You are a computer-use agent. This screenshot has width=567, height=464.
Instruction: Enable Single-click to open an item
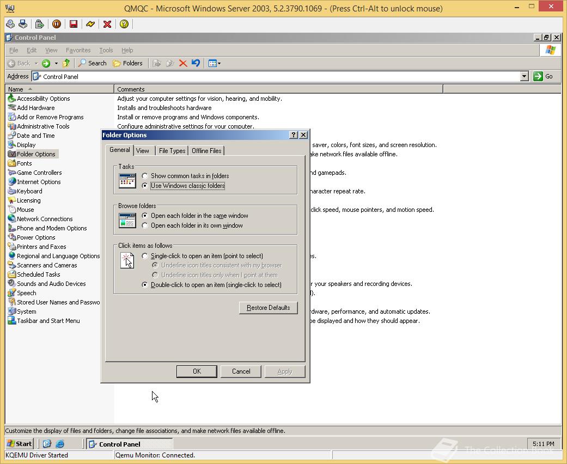tap(203, 255)
